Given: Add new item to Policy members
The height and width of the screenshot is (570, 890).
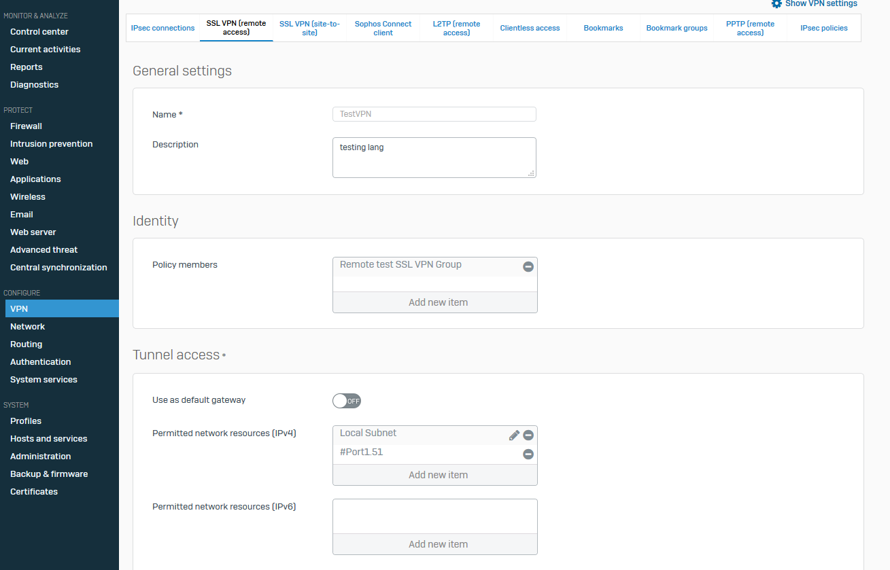Looking at the screenshot, I should (x=438, y=302).
